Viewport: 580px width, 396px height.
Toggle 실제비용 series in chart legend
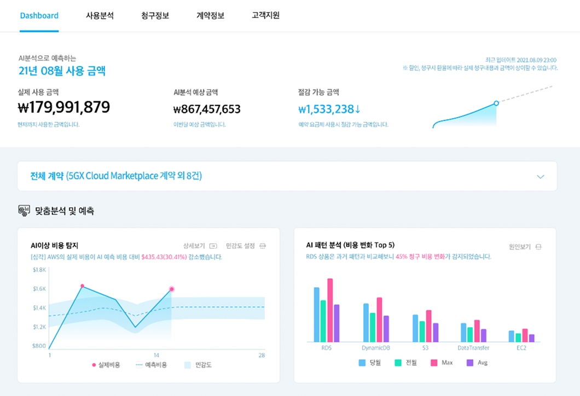pyautogui.click(x=106, y=365)
